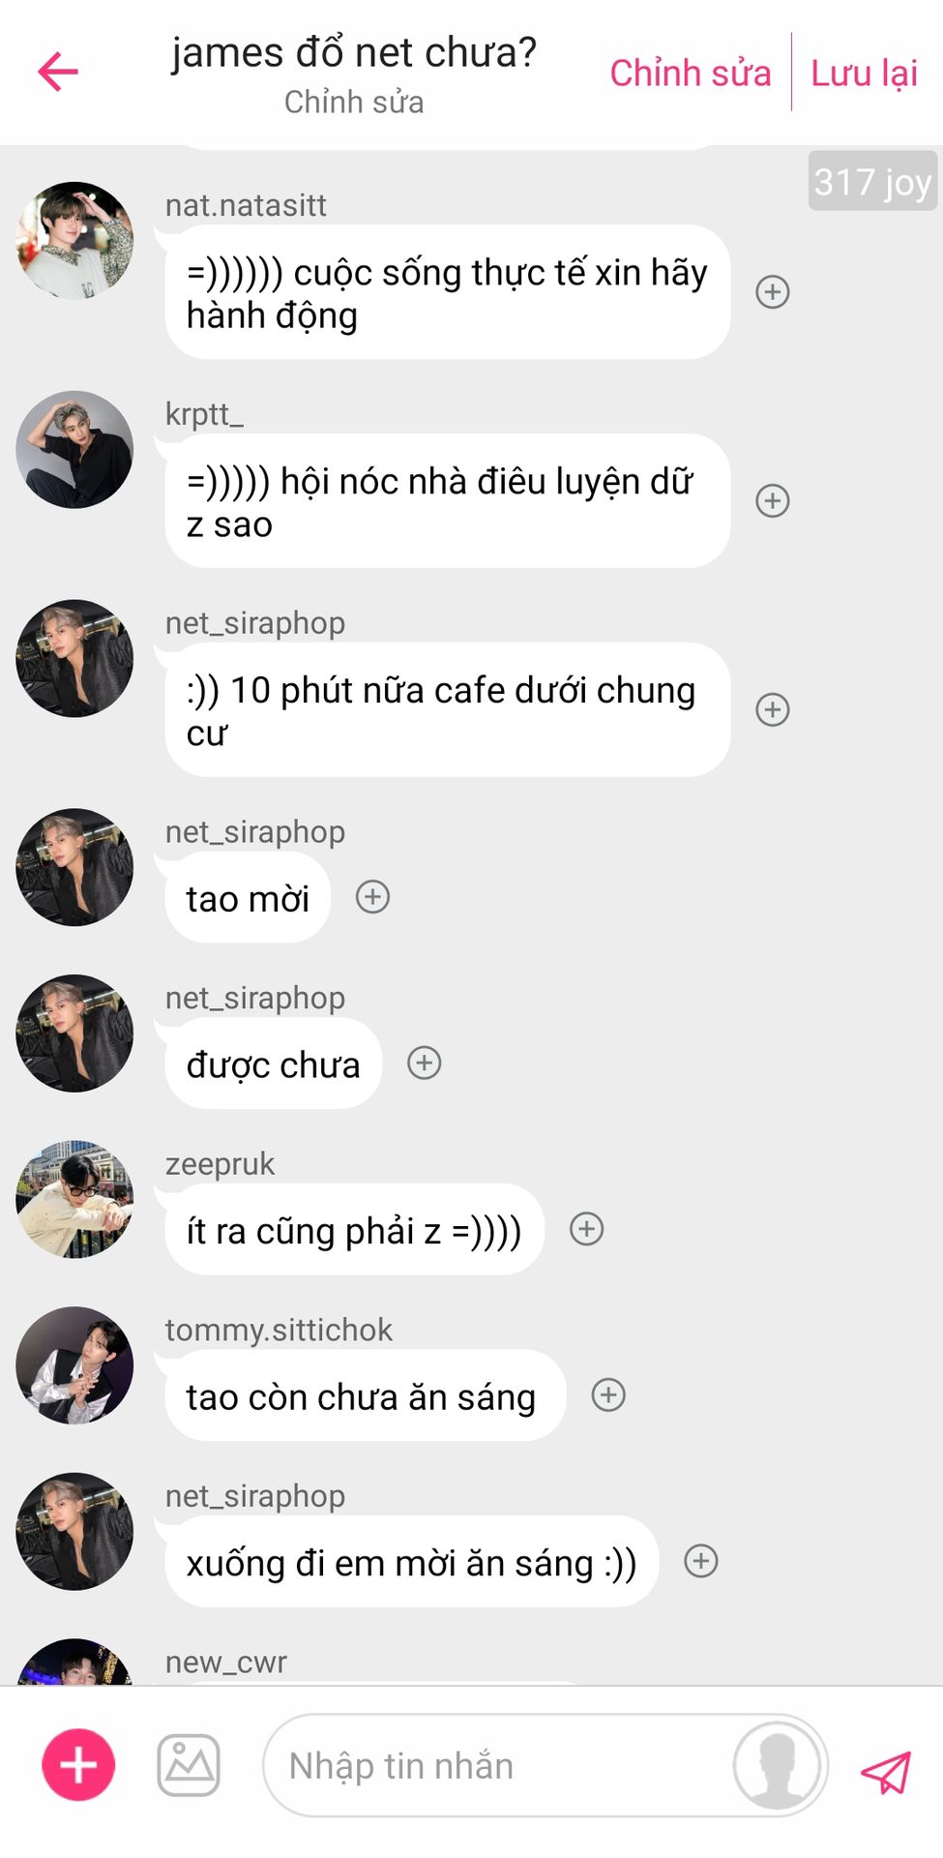The image size is (943, 1858).
Task: Open the pink 'Chỉnh sửa' header button
Action: [x=691, y=73]
